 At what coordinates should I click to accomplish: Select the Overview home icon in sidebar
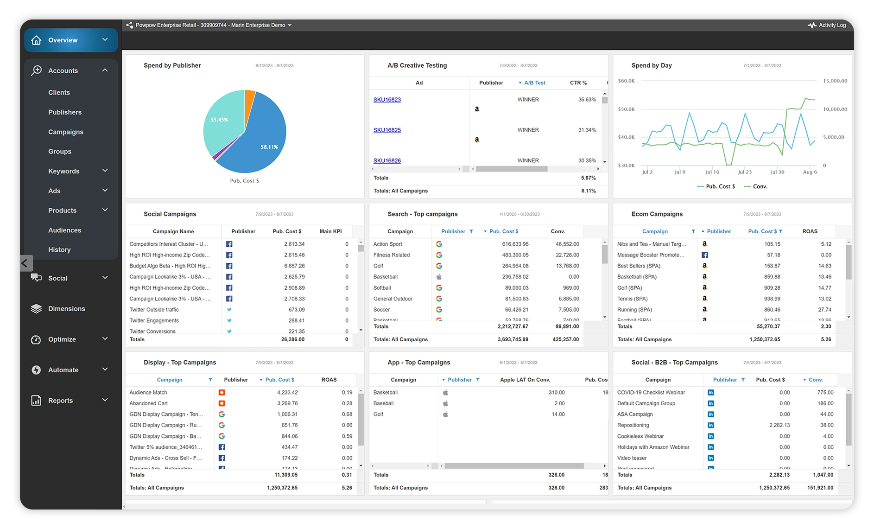coord(36,40)
